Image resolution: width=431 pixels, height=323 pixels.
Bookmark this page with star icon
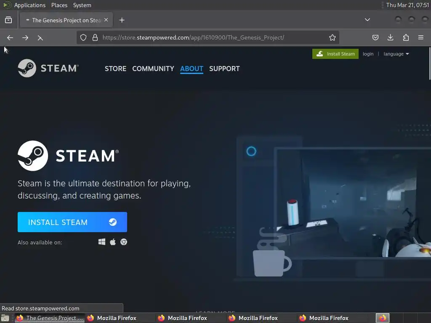pyautogui.click(x=333, y=37)
